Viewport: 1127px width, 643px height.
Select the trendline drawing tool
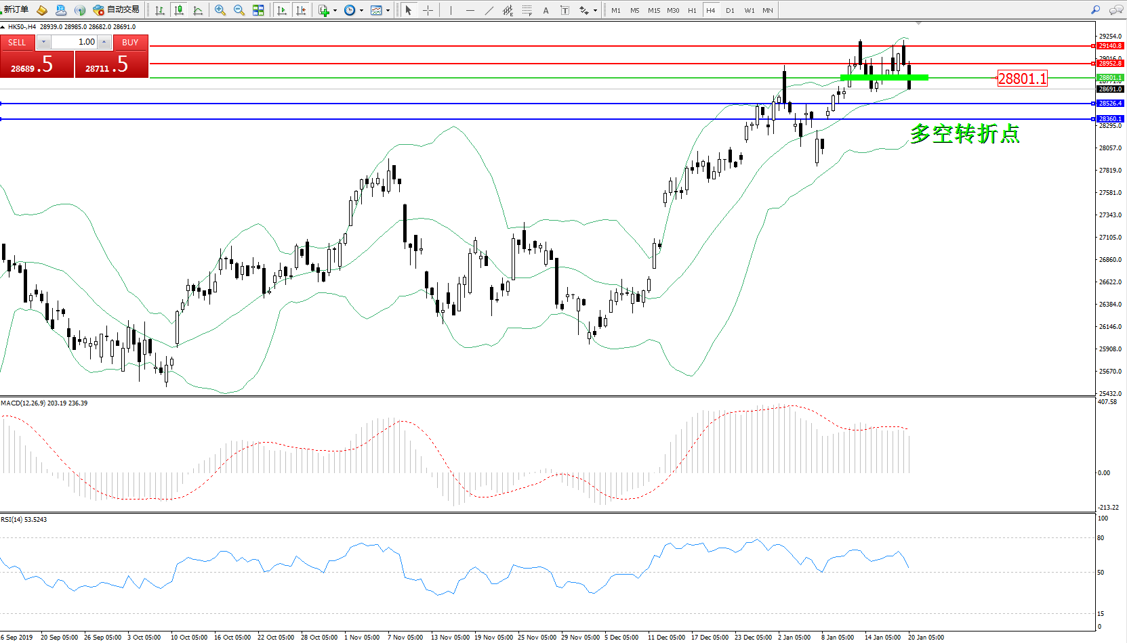pyautogui.click(x=489, y=10)
